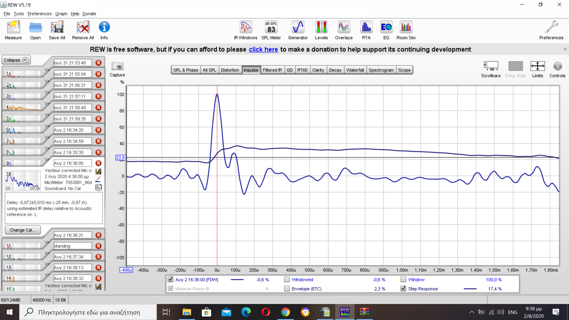Click the Capture camera icon

pyautogui.click(x=117, y=66)
